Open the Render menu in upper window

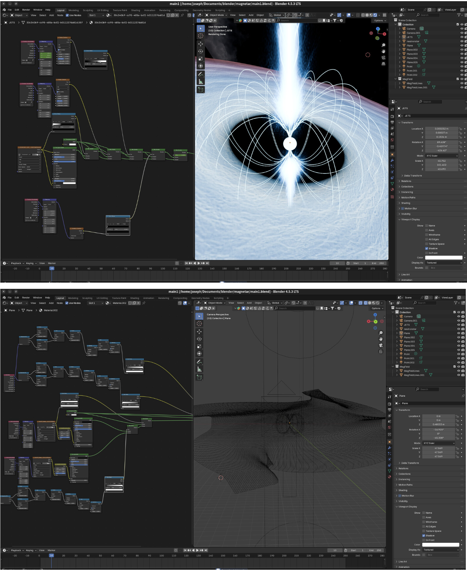coord(26,10)
